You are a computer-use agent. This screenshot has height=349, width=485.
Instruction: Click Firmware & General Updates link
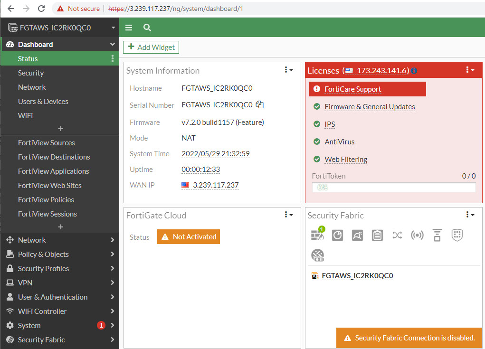[x=370, y=107]
